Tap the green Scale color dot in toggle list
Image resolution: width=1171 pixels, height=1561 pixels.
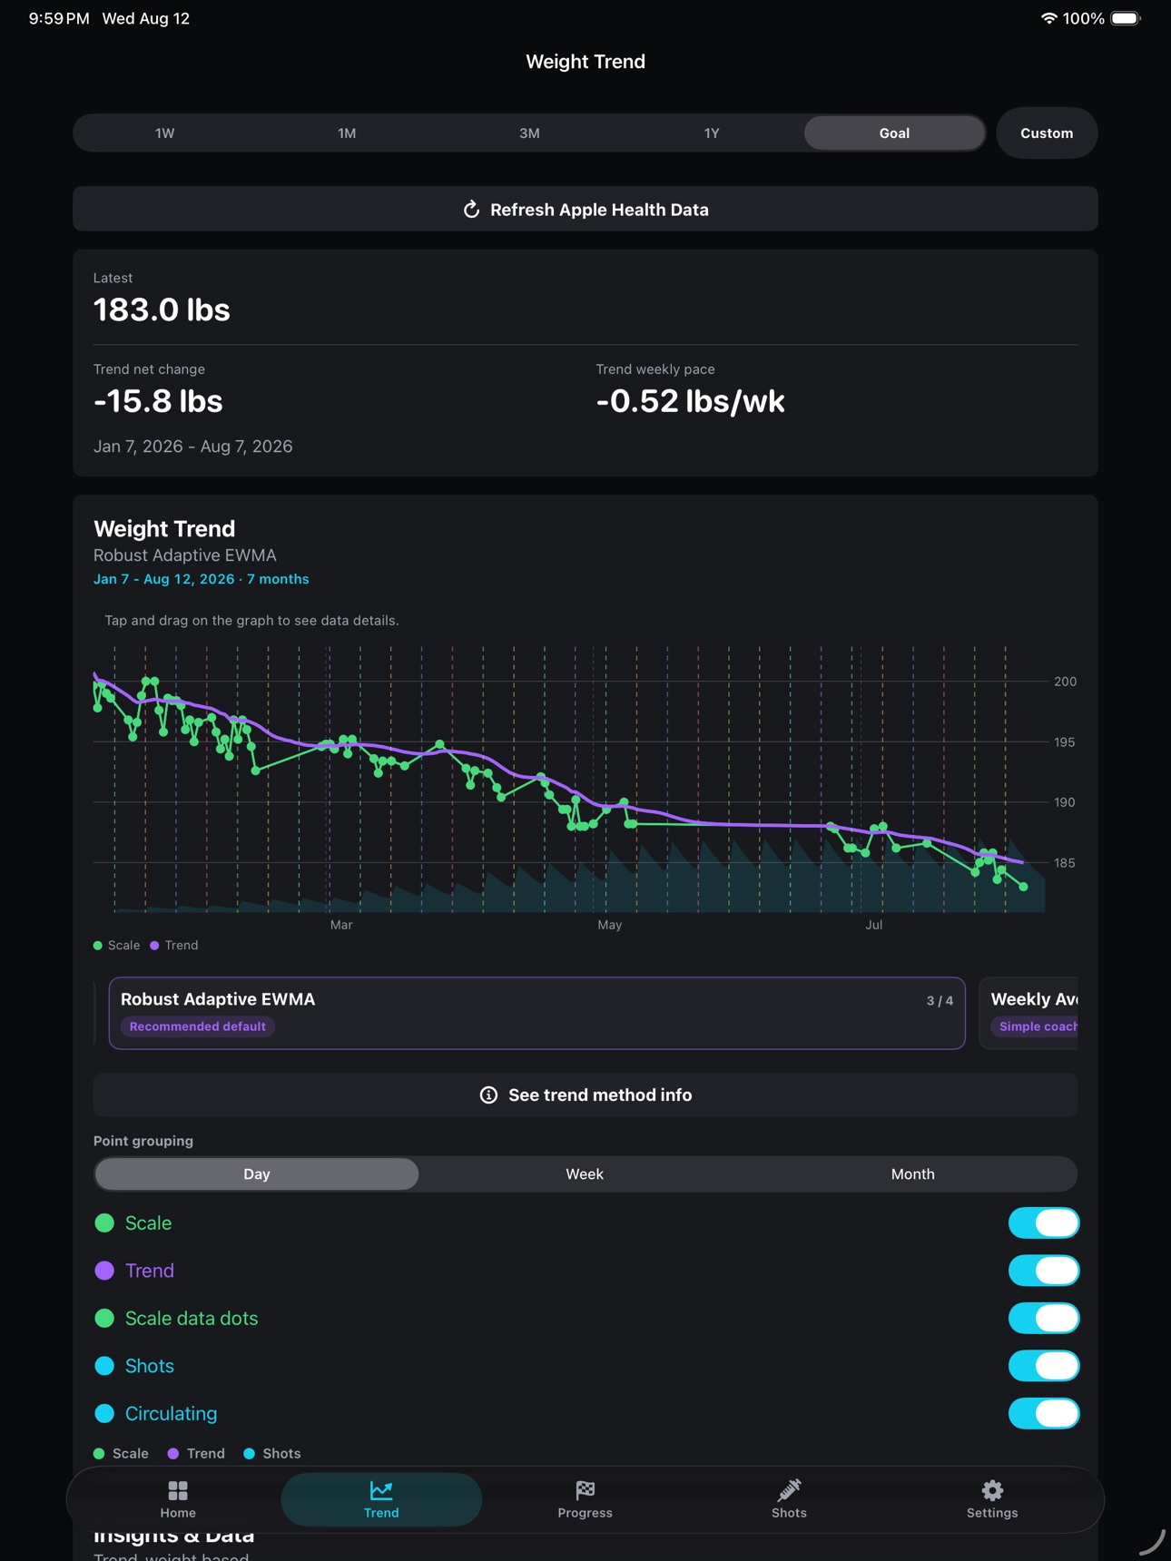coord(104,1223)
